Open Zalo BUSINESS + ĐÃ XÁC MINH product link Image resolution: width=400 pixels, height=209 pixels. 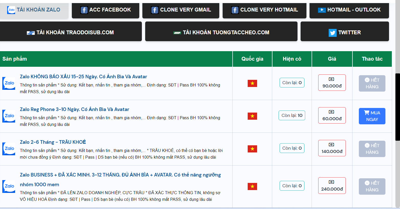120,180
